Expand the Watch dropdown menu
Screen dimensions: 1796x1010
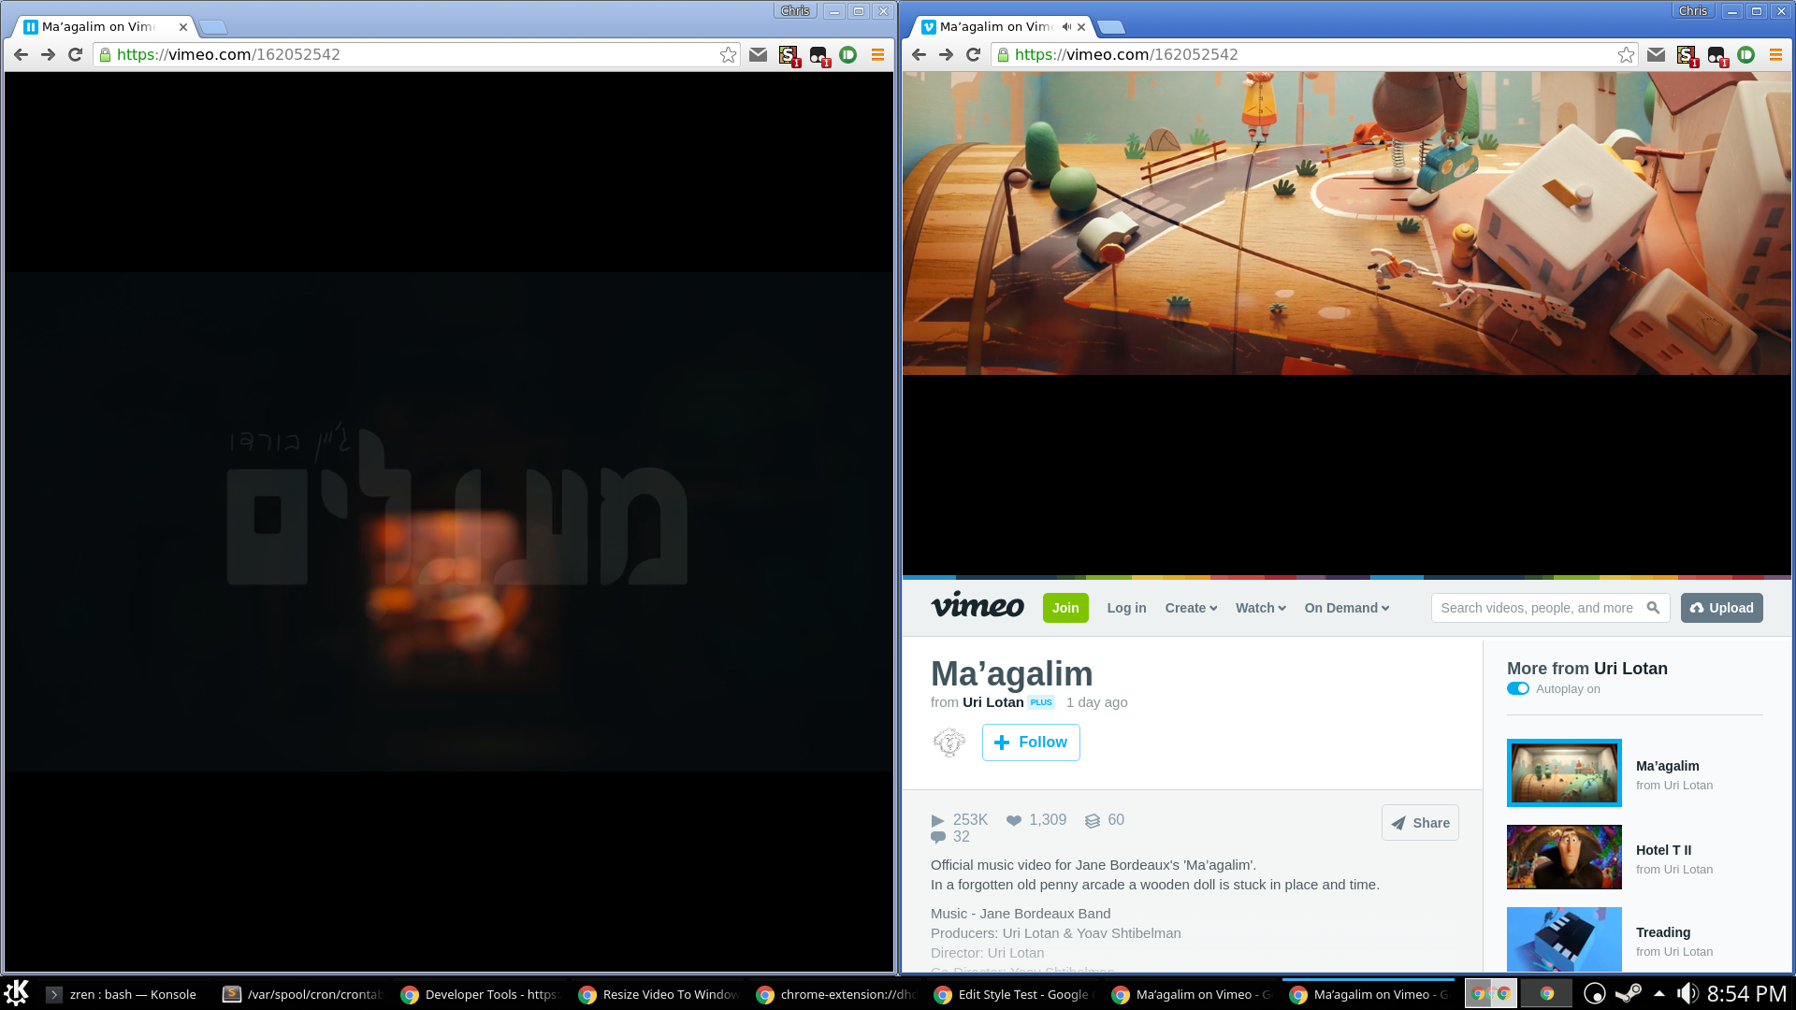[x=1260, y=608]
